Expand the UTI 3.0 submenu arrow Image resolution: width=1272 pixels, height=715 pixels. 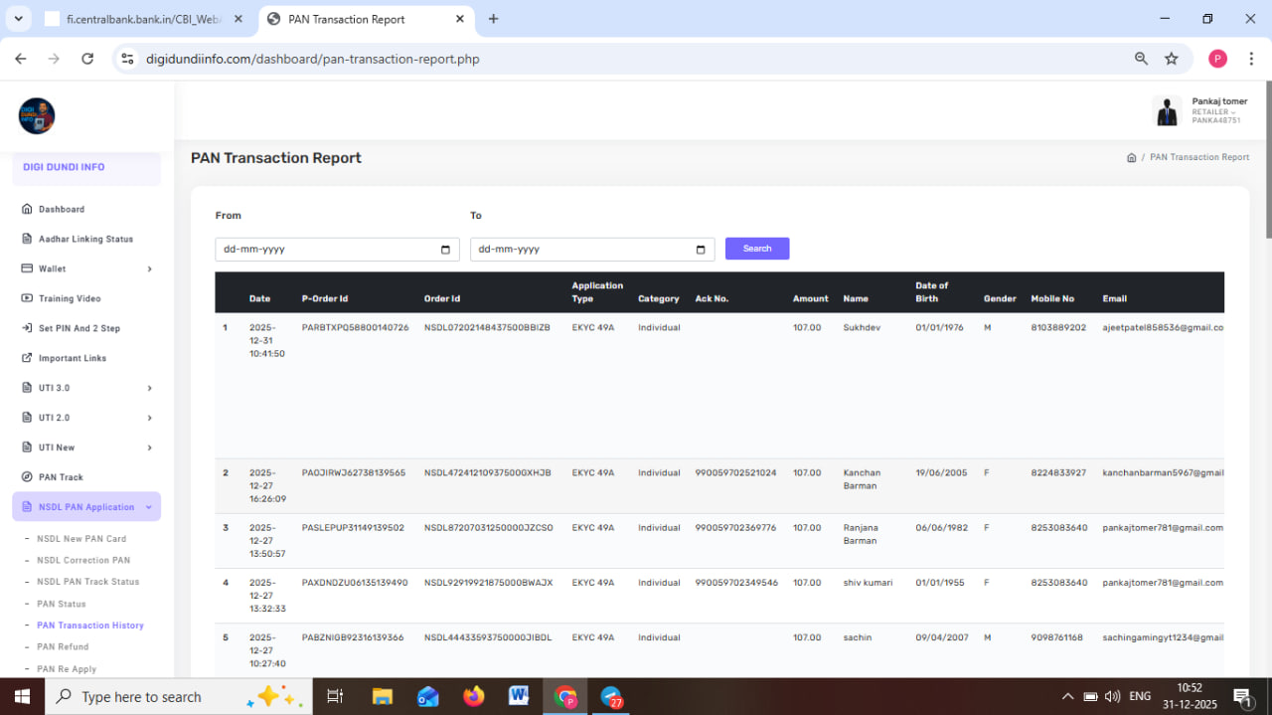(149, 388)
